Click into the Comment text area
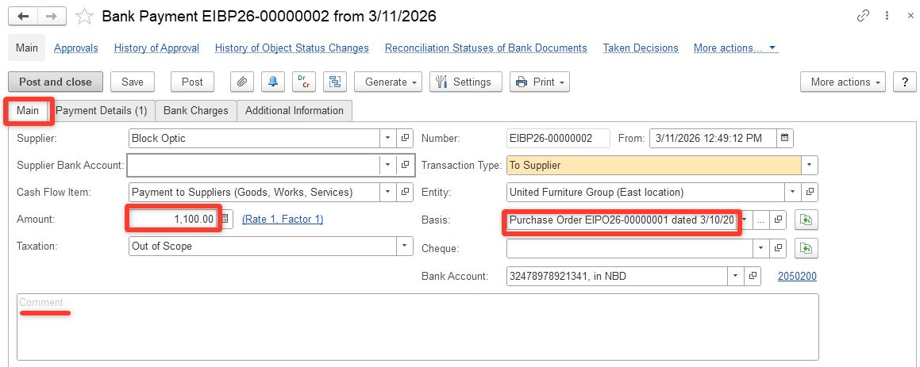Image resolution: width=920 pixels, height=367 pixels. (417, 329)
